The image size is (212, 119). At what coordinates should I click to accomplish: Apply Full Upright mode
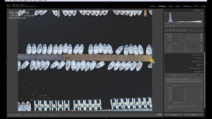click(195, 82)
